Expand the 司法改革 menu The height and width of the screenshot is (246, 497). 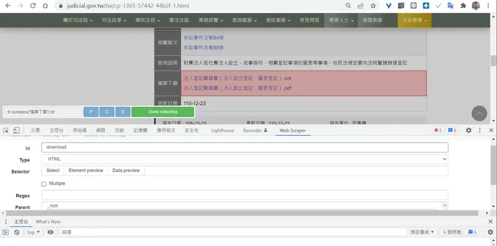click(x=114, y=20)
